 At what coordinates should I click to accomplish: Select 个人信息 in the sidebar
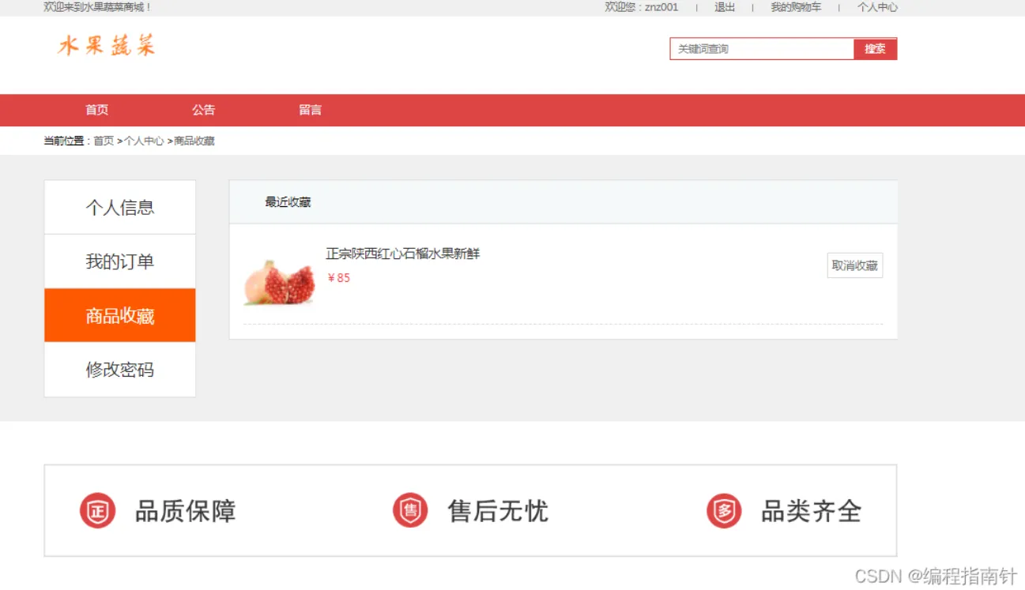tap(120, 207)
